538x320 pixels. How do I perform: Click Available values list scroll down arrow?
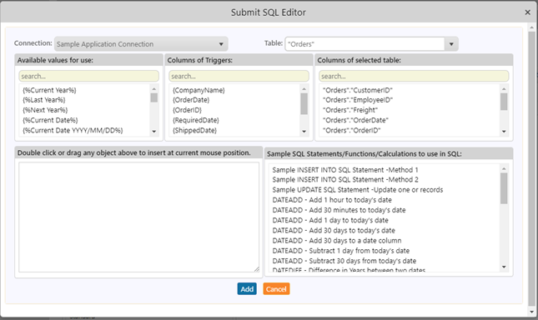154,131
